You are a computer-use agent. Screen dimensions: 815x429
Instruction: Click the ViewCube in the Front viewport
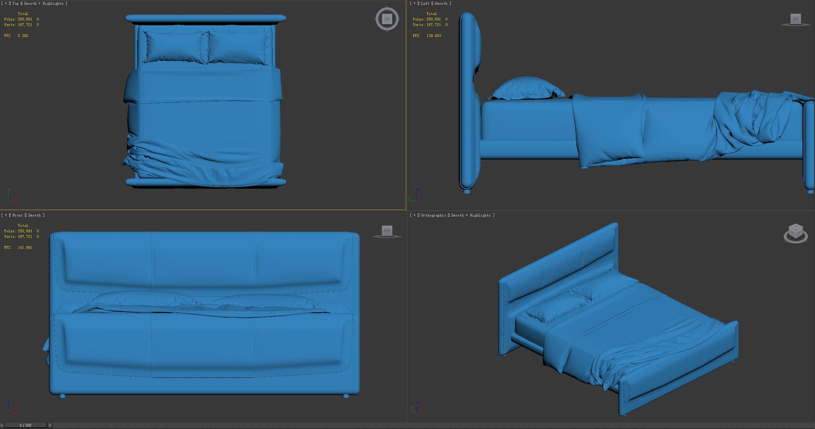(x=387, y=232)
